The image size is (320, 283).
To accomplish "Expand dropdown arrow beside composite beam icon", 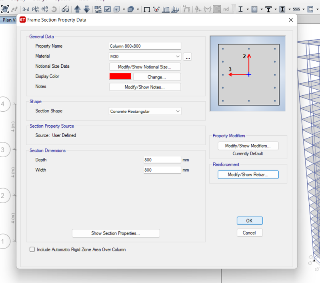I will click(x=276, y=9).
